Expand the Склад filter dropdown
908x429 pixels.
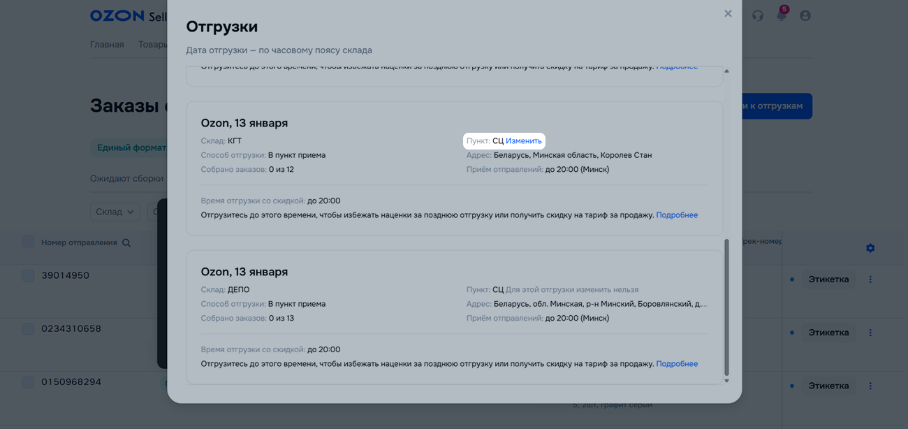115,212
